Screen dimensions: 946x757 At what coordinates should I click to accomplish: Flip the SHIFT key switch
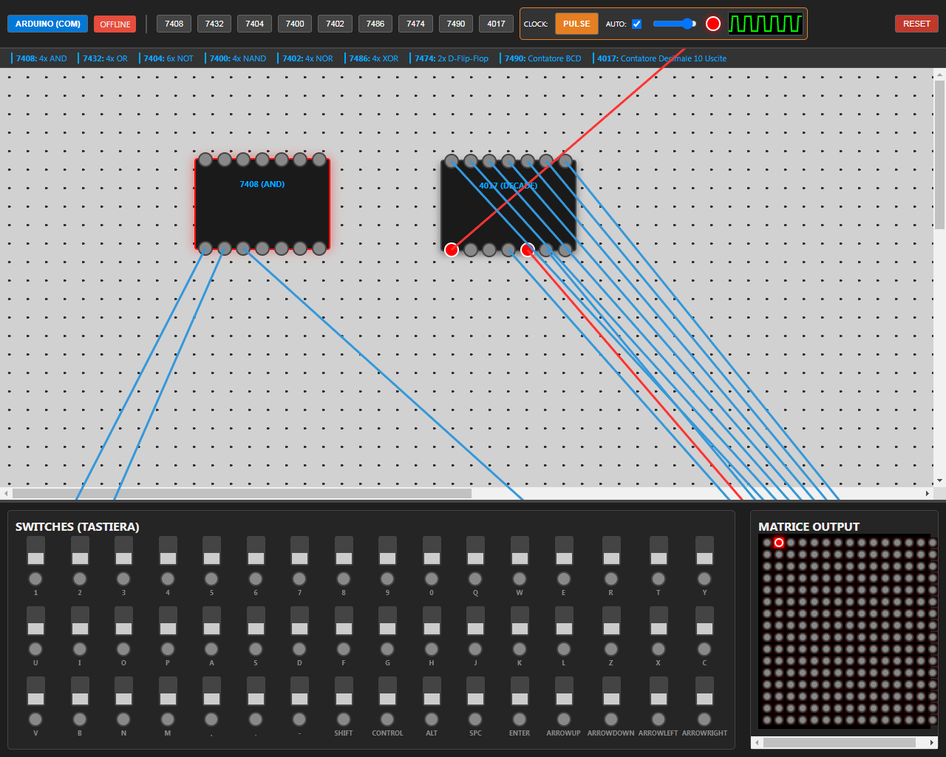click(x=344, y=692)
